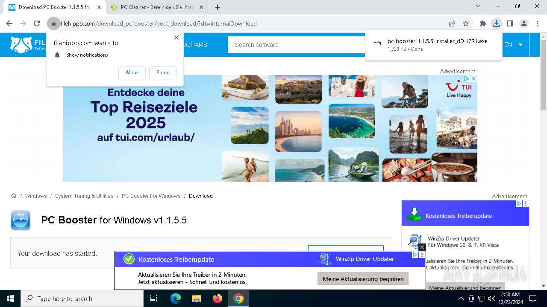Click Kostenloses Treiberupdate sidebar ad header
Image resolution: width=547 pixels, height=307 pixels.
465,213
